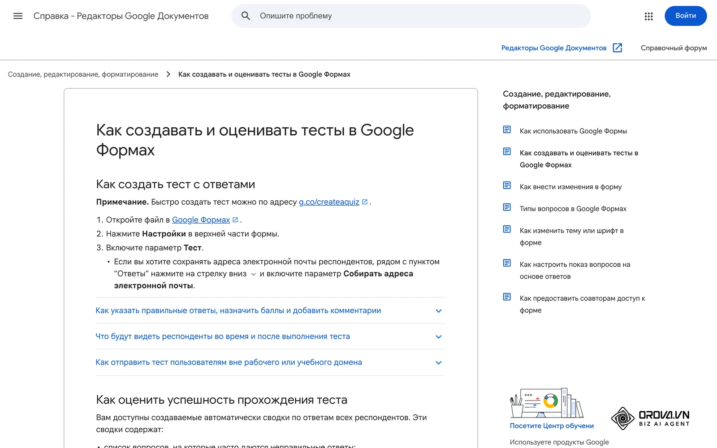Screen dimensions: 717x448
Task: Click document icon next to Как создавать и оценивать тесты
Action: pyautogui.click(x=507, y=152)
